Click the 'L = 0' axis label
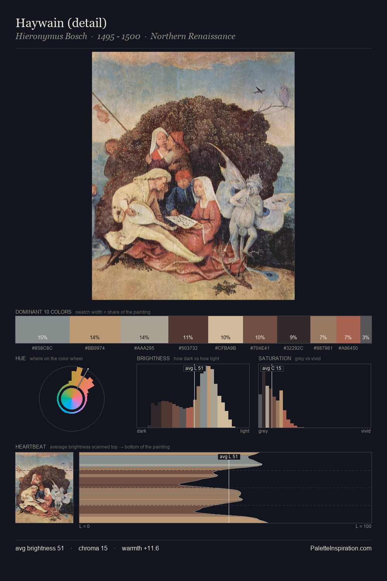 84,526
